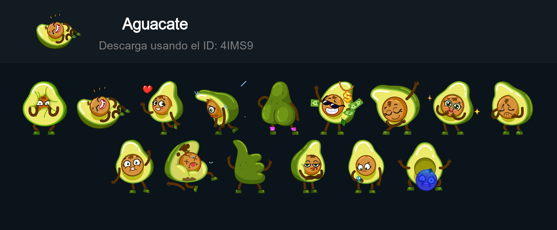This screenshot has height=230, width=557.
Task: Select the sad crying avocado sticker
Action: pyautogui.click(x=512, y=108)
